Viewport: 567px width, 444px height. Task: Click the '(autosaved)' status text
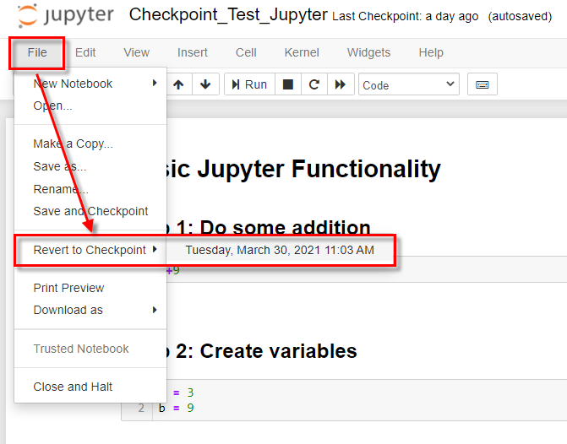(520, 16)
